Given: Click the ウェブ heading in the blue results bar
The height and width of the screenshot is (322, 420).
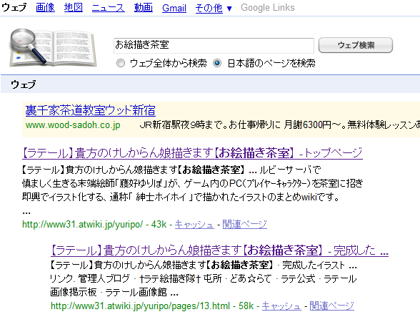Looking at the screenshot, I should pyautogui.click(x=24, y=84).
